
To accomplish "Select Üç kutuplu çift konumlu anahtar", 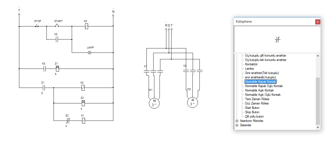I will click(266, 56).
